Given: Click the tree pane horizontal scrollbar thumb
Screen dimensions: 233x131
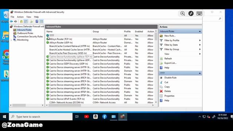Looking at the screenshot, I should pyautogui.click(x=19, y=105).
